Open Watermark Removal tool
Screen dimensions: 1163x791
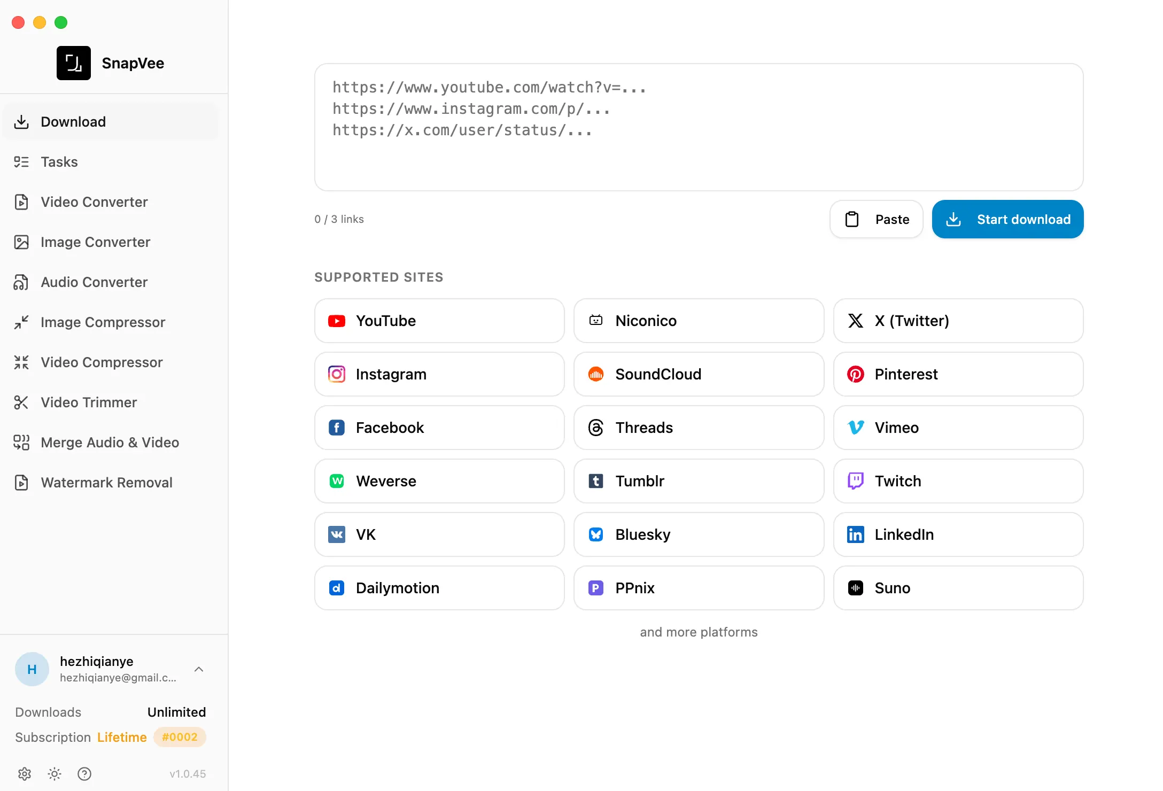point(111,483)
